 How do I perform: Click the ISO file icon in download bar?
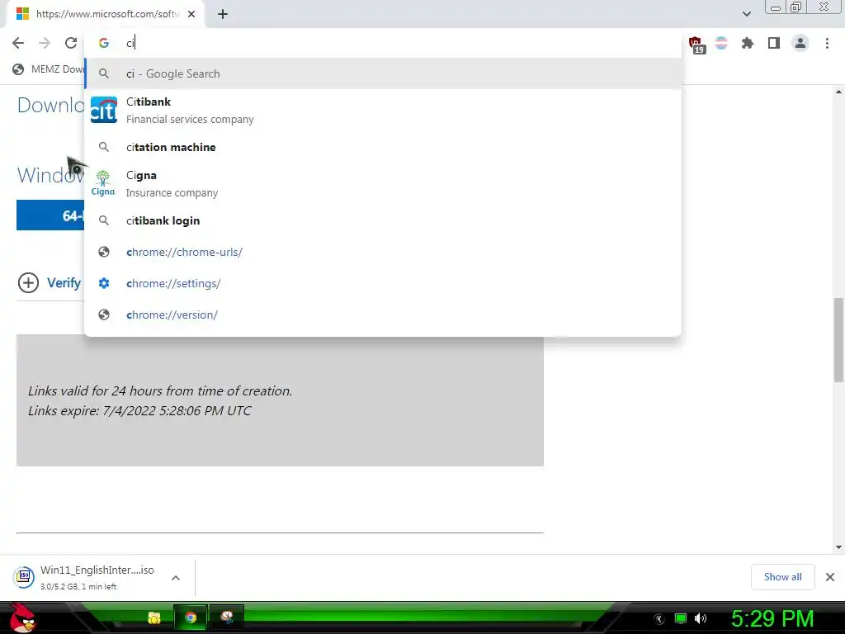pyautogui.click(x=24, y=577)
